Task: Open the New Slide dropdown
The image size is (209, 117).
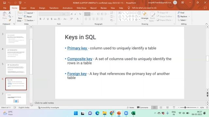Action: [x=20, y=21]
